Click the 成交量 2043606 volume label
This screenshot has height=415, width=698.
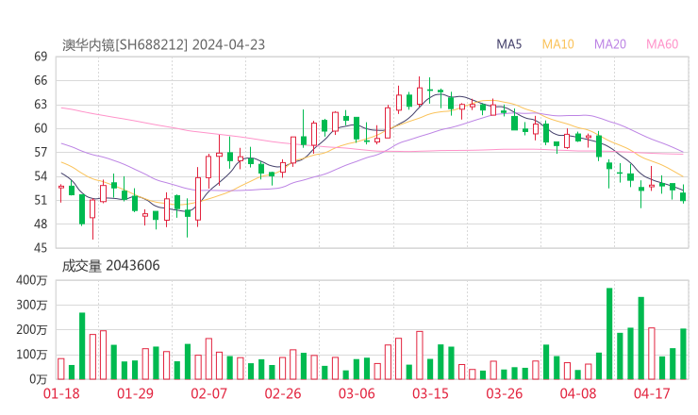(x=110, y=266)
